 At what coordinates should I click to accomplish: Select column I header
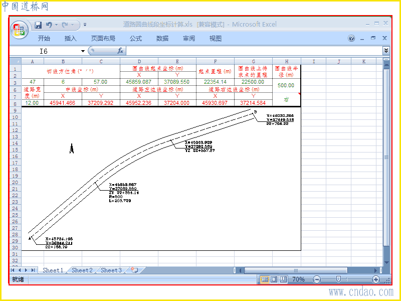[314, 61]
